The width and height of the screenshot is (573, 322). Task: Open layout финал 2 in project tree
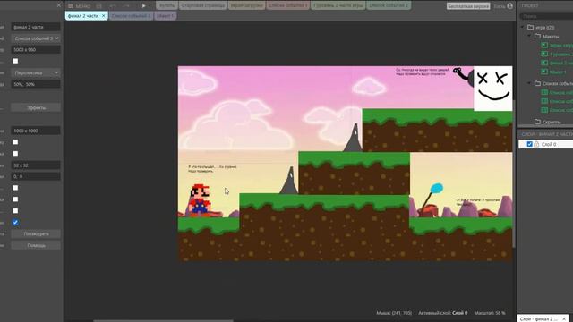coord(557,63)
